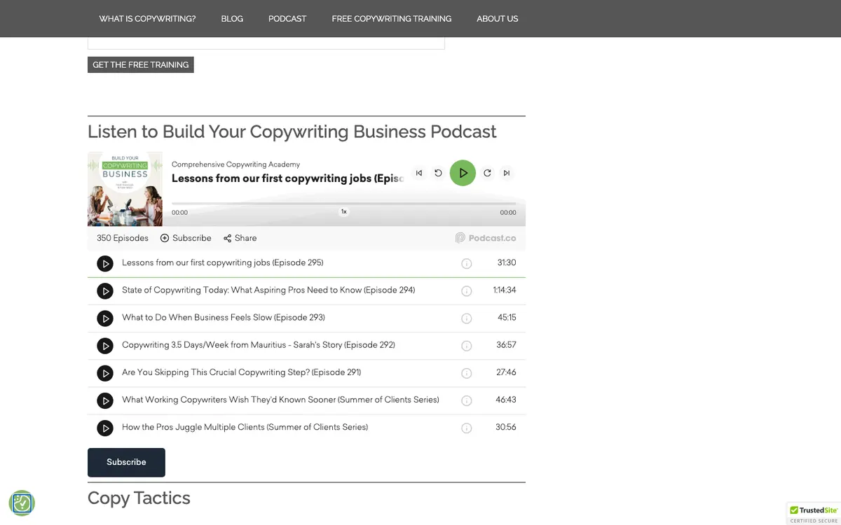Click Listen to Build Your Copywriting Business heading
The height and width of the screenshot is (525, 841).
(x=292, y=132)
